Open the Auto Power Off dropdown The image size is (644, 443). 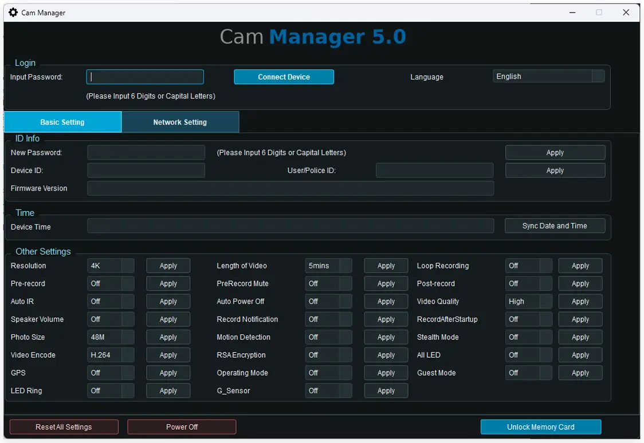[x=328, y=302]
